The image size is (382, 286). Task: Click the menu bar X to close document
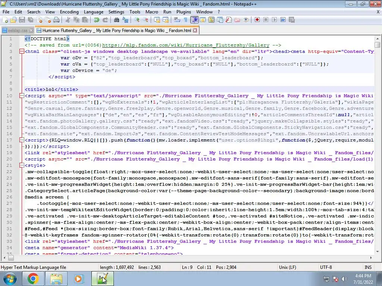[378, 12]
